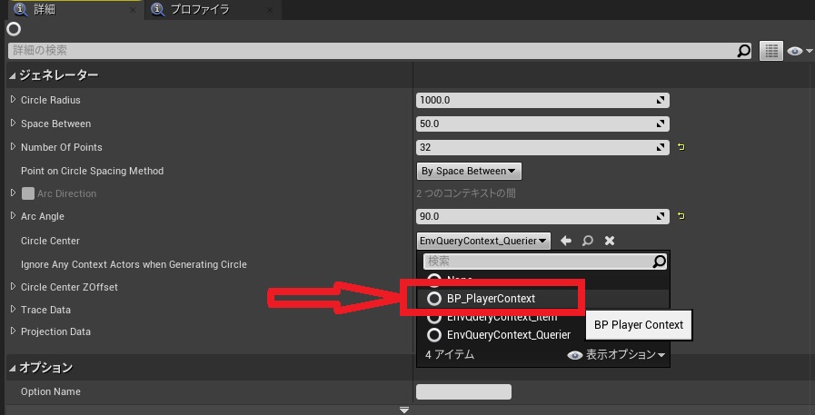Click the magnifier icon in the class picker search
This screenshot has height=415, width=815.
[659, 262]
